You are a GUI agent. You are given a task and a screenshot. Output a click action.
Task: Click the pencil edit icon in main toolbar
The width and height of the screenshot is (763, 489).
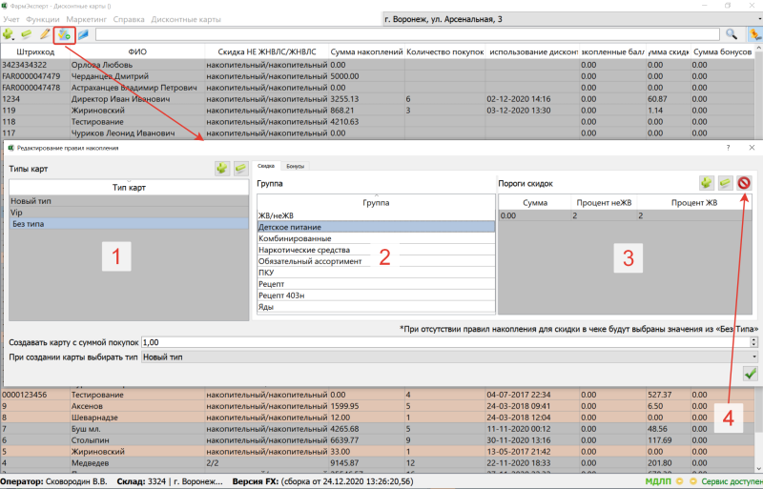[44, 34]
